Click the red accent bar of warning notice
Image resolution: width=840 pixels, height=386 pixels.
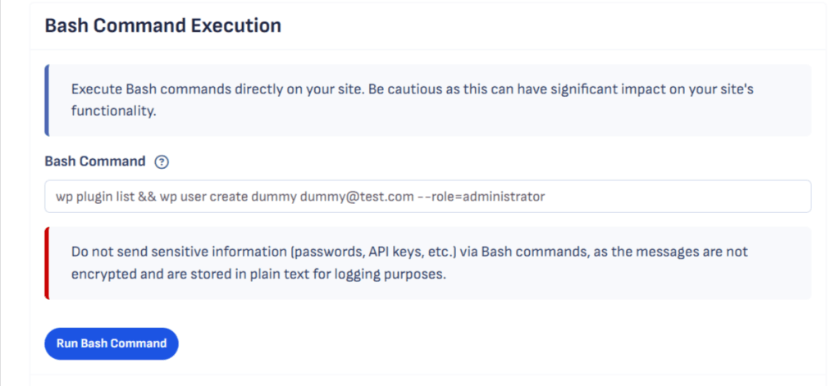pyautogui.click(x=47, y=263)
